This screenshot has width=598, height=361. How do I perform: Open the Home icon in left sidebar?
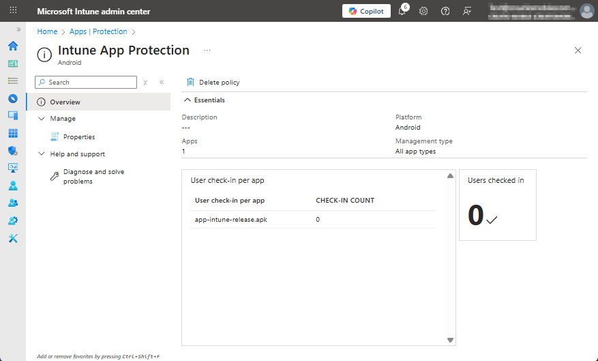pyautogui.click(x=13, y=46)
